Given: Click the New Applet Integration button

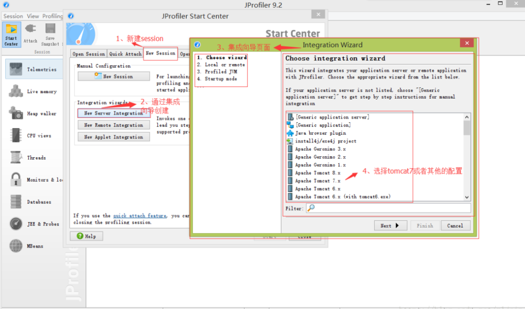Looking at the screenshot, I should point(114,137).
